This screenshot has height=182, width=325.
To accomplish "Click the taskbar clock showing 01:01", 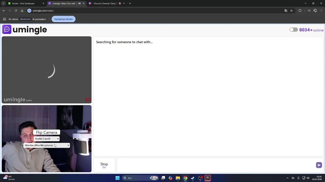I will click(317, 178).
